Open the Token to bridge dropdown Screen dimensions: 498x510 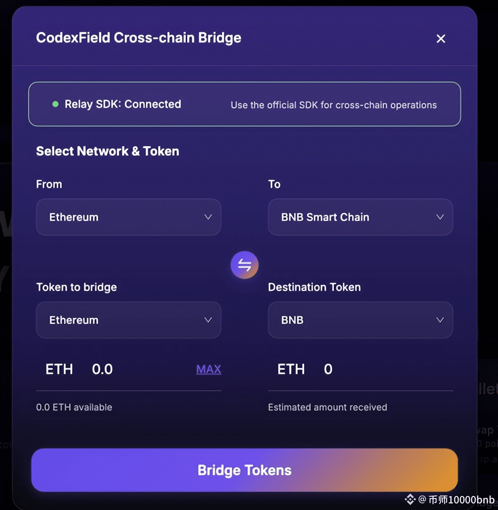[129, 320]
